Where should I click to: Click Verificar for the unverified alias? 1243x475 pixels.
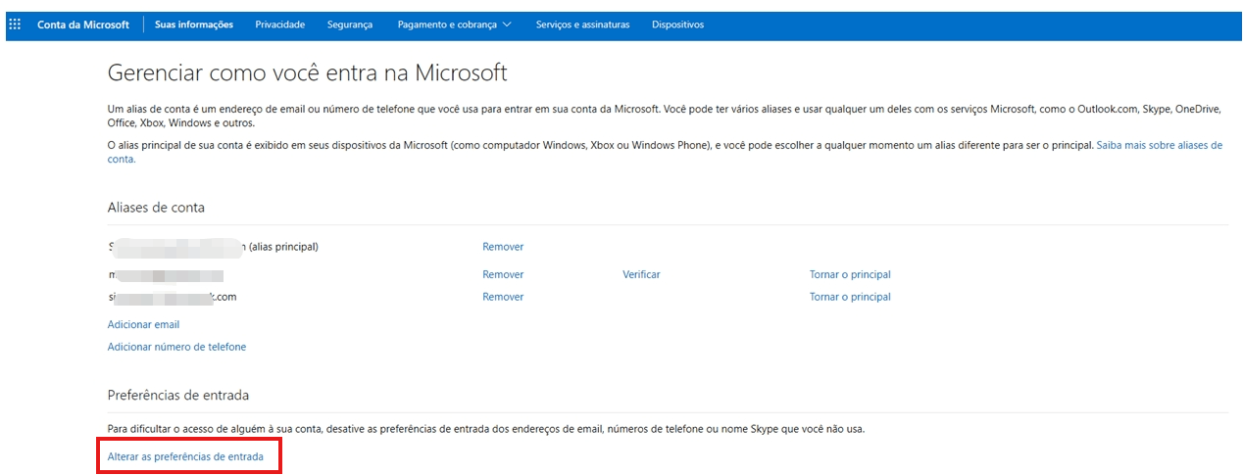641,275
